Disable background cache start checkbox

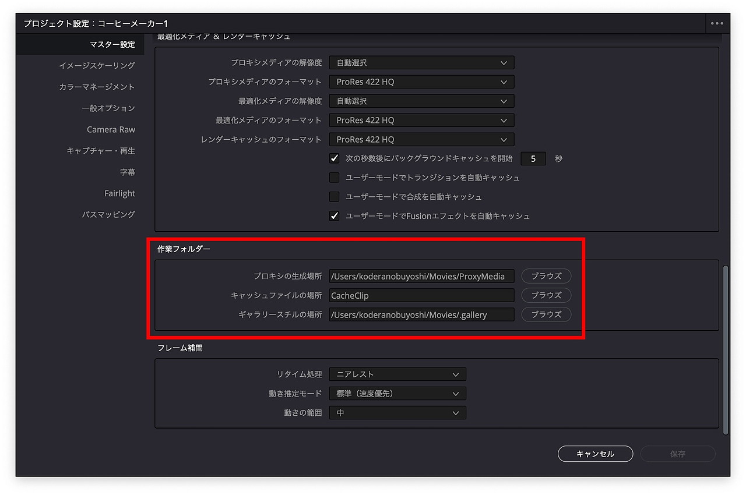click(x=334, y=158)
